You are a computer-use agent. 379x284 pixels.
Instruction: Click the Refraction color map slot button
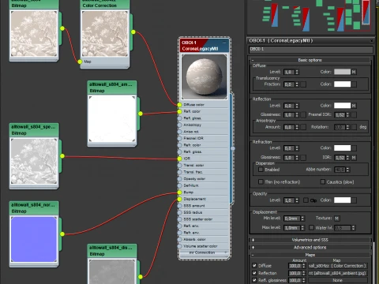[x=354, y=148]
